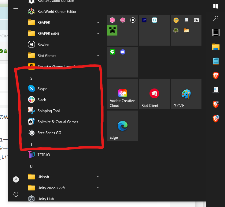Open Unity Hub entry
225x207 pixels.
(x=41, y=199)
